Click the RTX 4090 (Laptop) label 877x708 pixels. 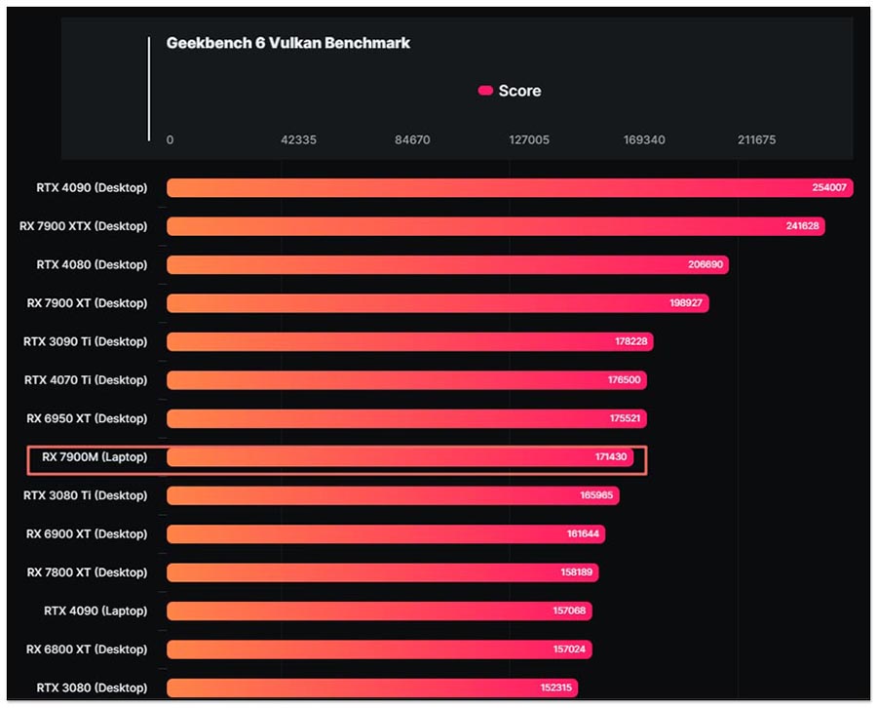(95, 611)
